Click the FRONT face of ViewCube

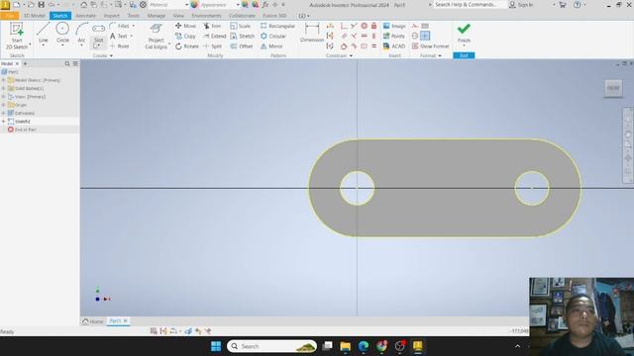613,88
